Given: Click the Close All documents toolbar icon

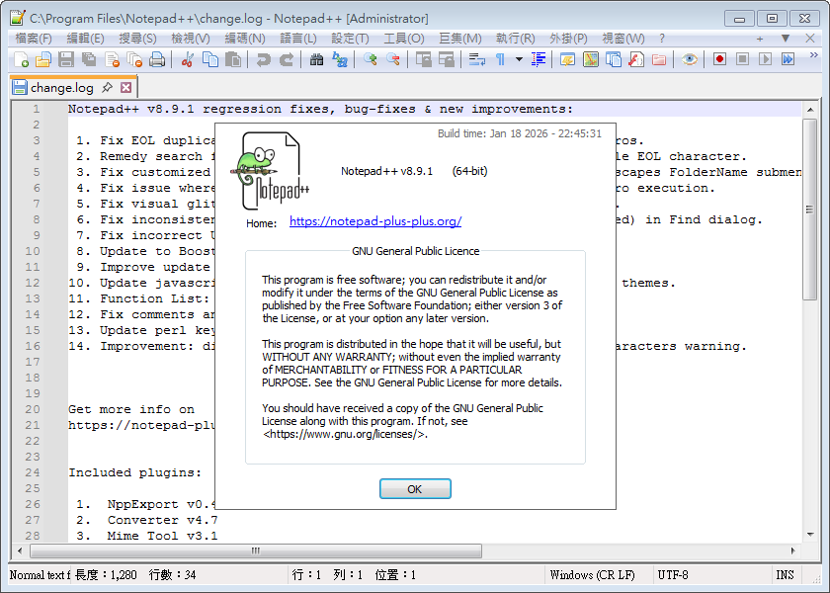Looking at the screenshot, I should (134, 59).
